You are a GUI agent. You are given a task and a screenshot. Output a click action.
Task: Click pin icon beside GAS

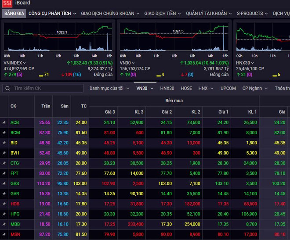pyautogui.click(x=4, y=183)
